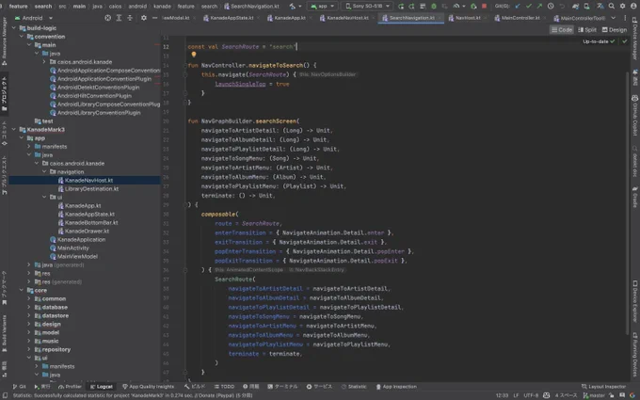Click the build hammer icon
The width and height of the screenshot is (640, 400).
tap(293, 7)
